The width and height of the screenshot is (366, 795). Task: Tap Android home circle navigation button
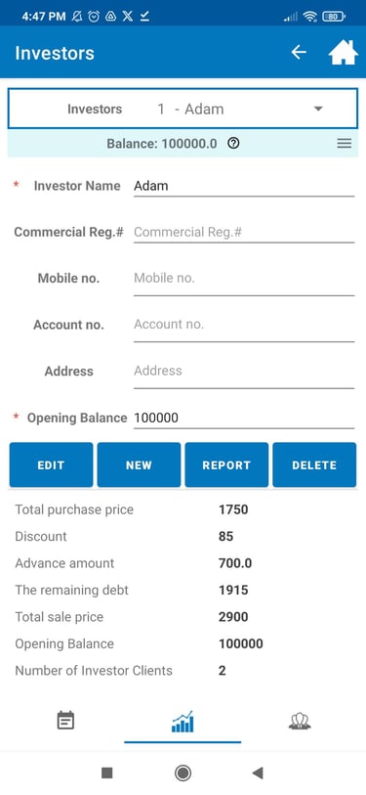coord(183,773)
